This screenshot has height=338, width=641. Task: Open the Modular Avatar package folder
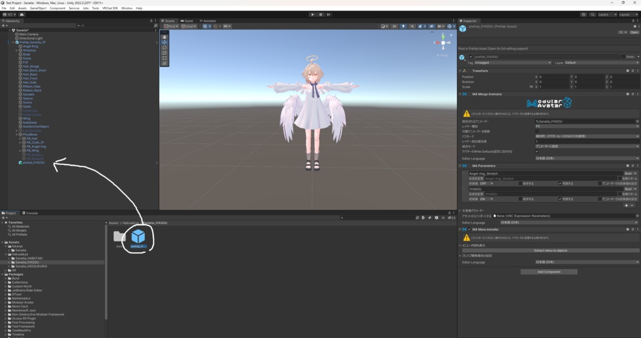(23, 302)
